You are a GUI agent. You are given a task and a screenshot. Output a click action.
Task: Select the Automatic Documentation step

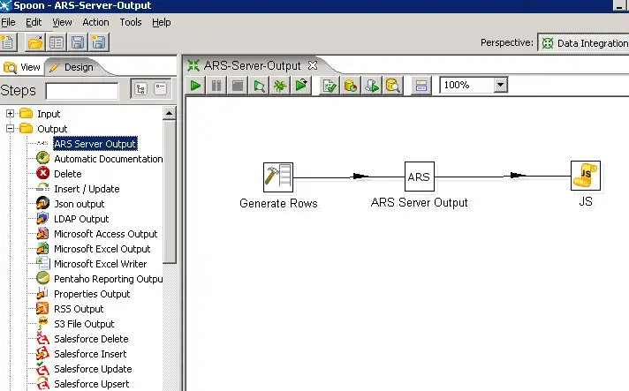point(109,159)
